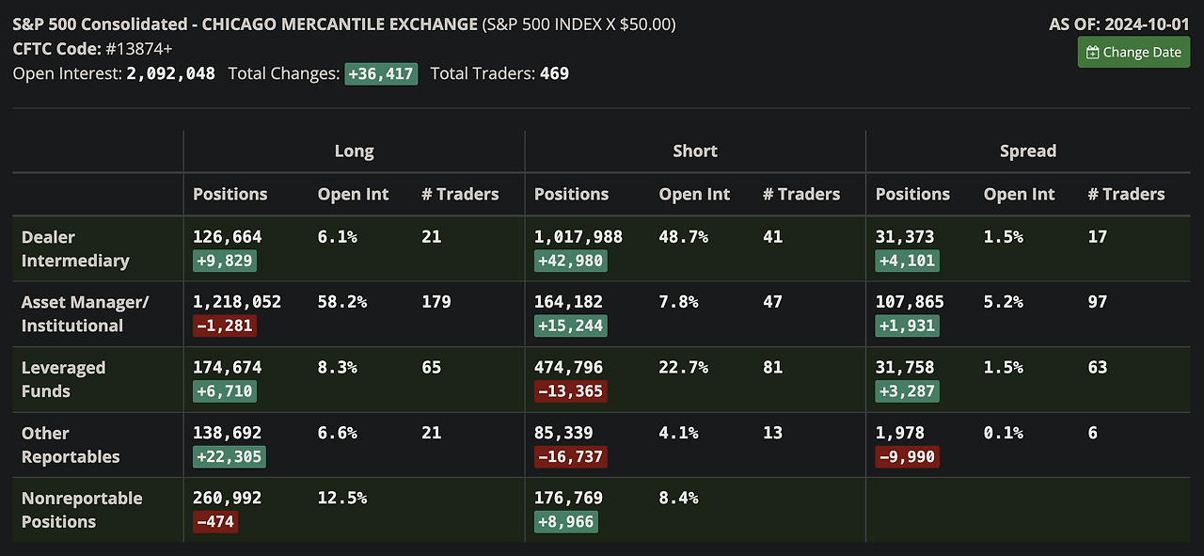Click the AS OF 2024-10-01 date label

(x=1119, y=24)
